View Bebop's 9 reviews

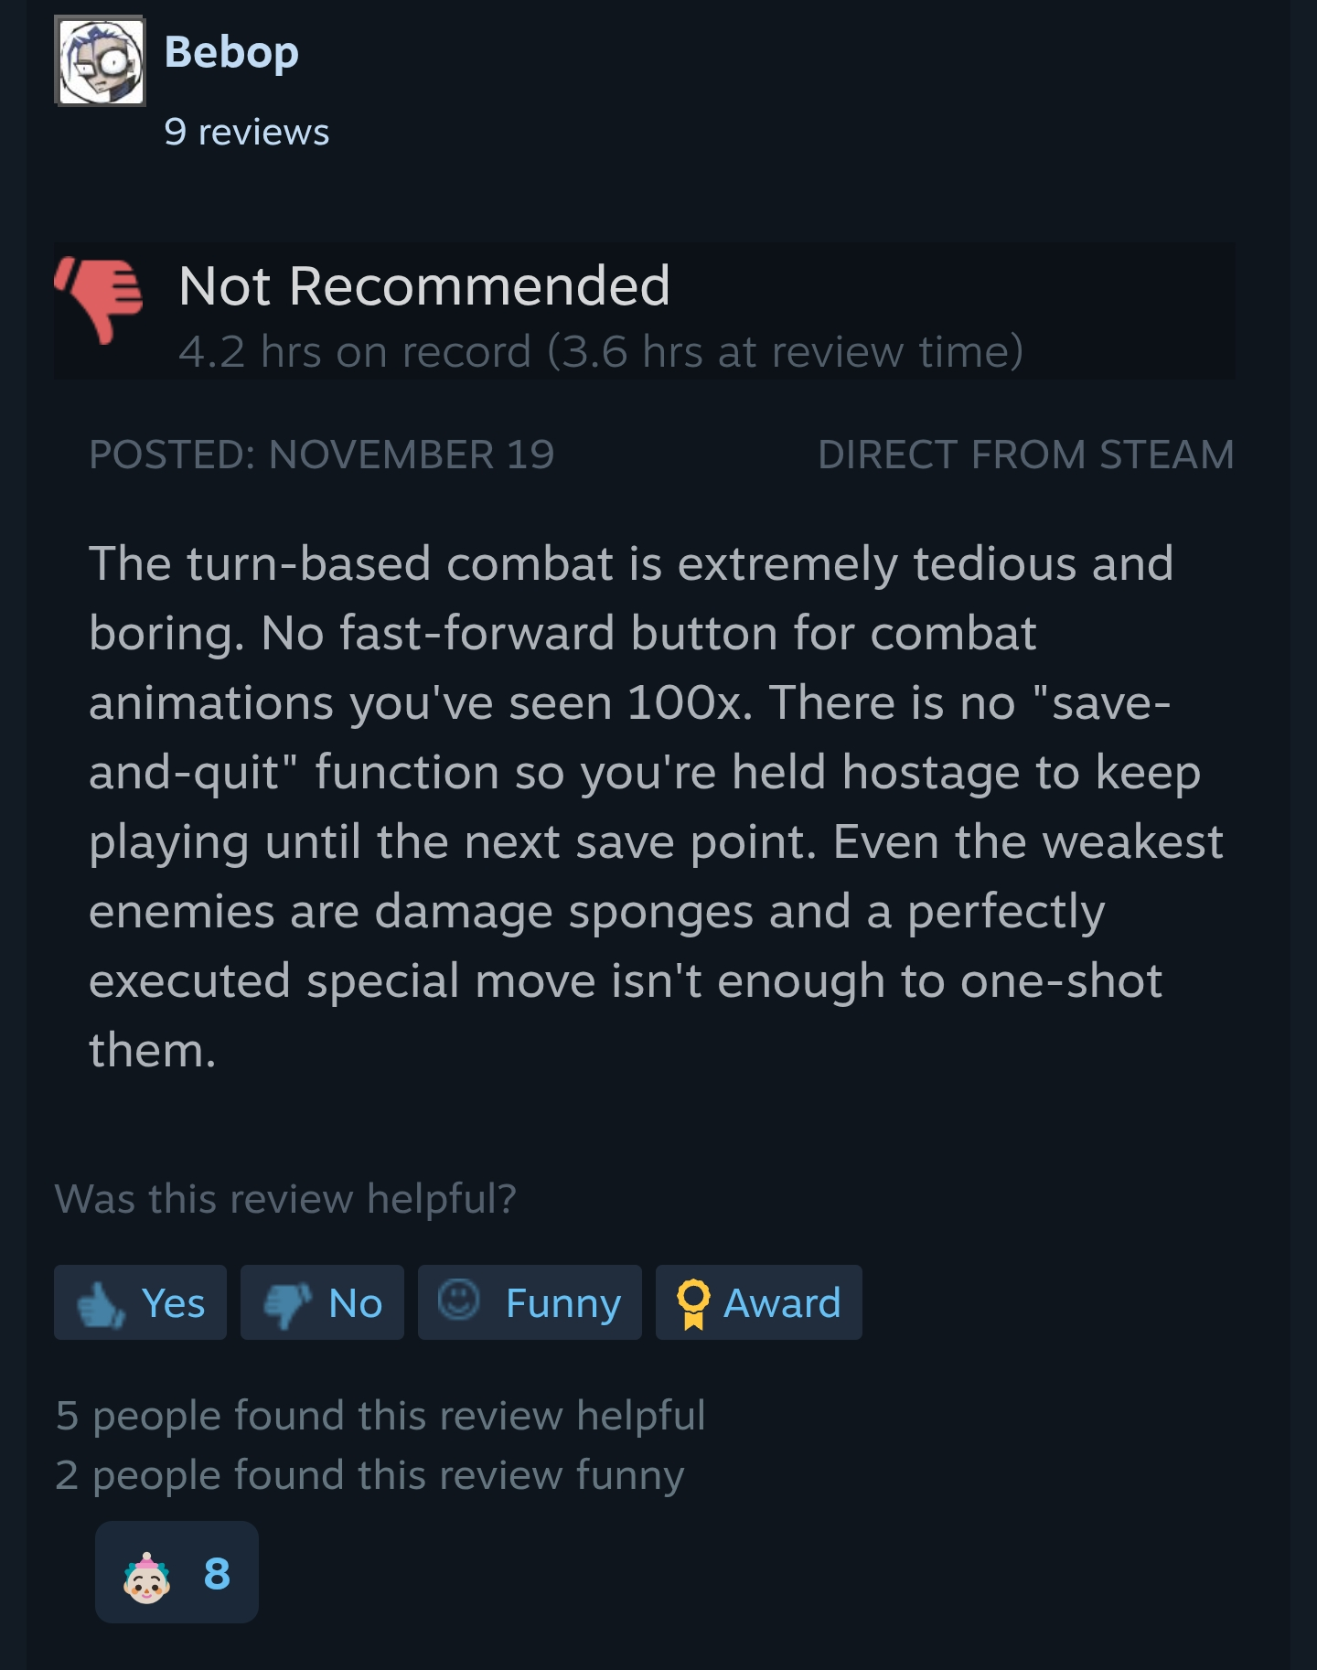(x=247, y=133)
